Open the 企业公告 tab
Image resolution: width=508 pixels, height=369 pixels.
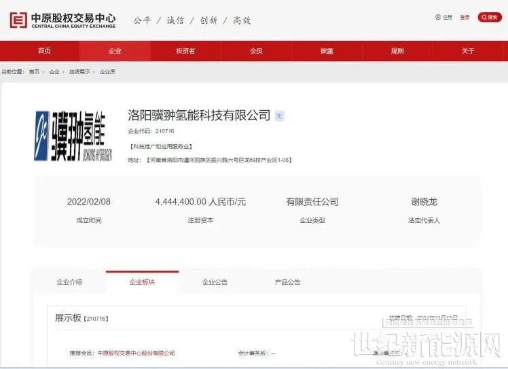coord(215,282)
